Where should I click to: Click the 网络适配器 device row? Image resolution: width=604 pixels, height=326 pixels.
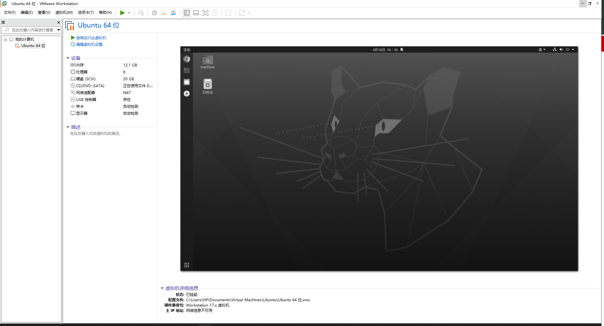(112, 93)
